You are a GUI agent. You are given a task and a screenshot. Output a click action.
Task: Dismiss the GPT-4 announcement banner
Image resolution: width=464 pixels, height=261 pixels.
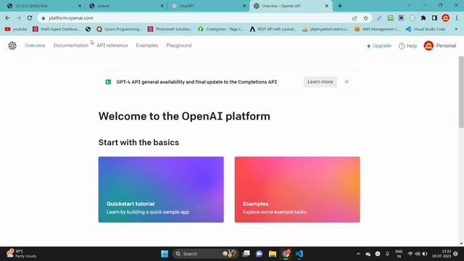(x=347, y=82)
